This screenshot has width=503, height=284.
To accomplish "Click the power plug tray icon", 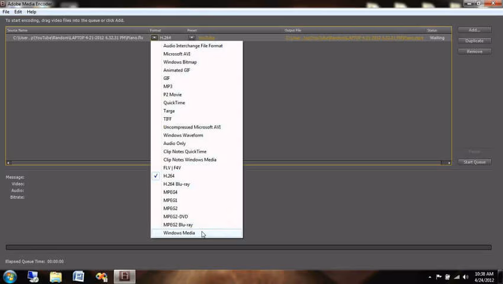I will point(447,277).
